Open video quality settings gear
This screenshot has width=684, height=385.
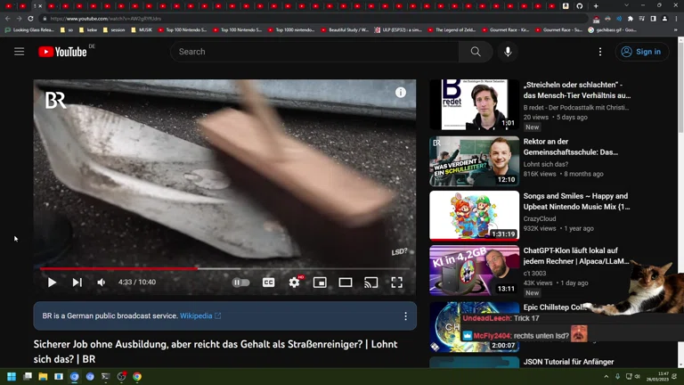tap(295, 283)
